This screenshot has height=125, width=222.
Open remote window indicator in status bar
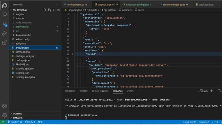(x=3, y=122)
